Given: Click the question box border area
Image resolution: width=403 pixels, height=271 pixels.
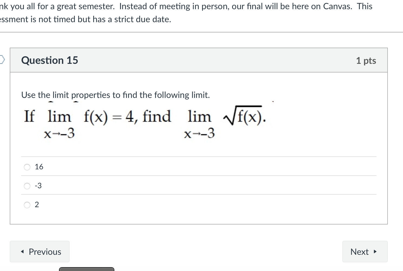Looking at the screenshot, I should (x=10, y=135).
